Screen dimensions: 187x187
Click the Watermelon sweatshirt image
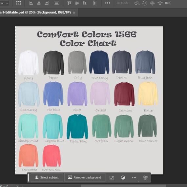(x=52, y=156)
